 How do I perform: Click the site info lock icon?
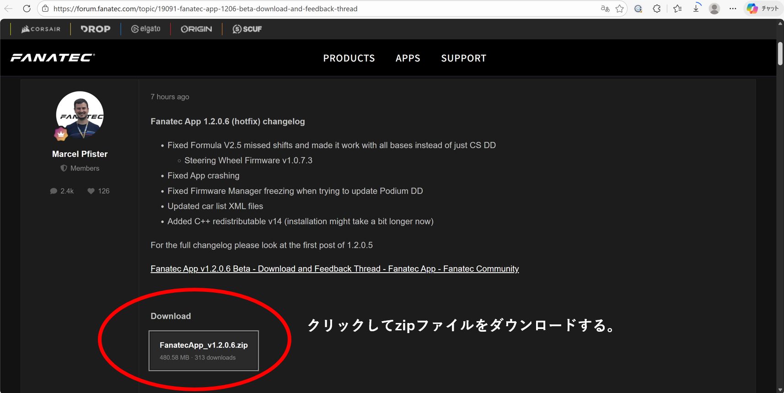45,9
